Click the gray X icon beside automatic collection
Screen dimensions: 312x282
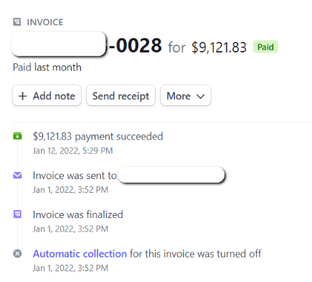coord(17,253)
